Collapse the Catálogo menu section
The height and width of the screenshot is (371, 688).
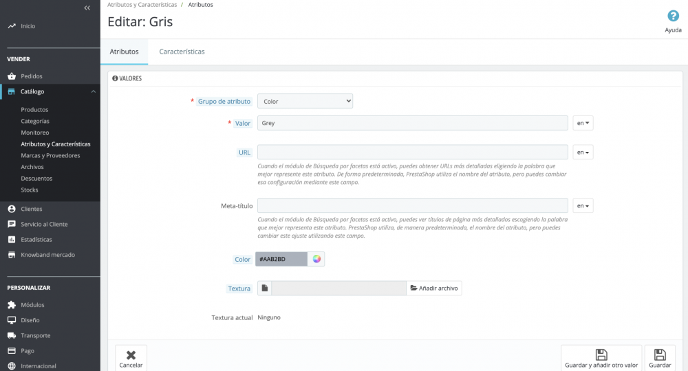[93, 91]
